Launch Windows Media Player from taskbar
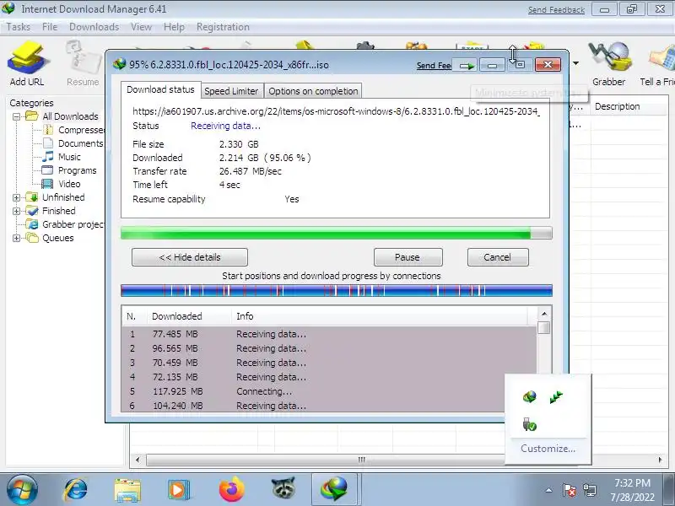 [179, 490]
